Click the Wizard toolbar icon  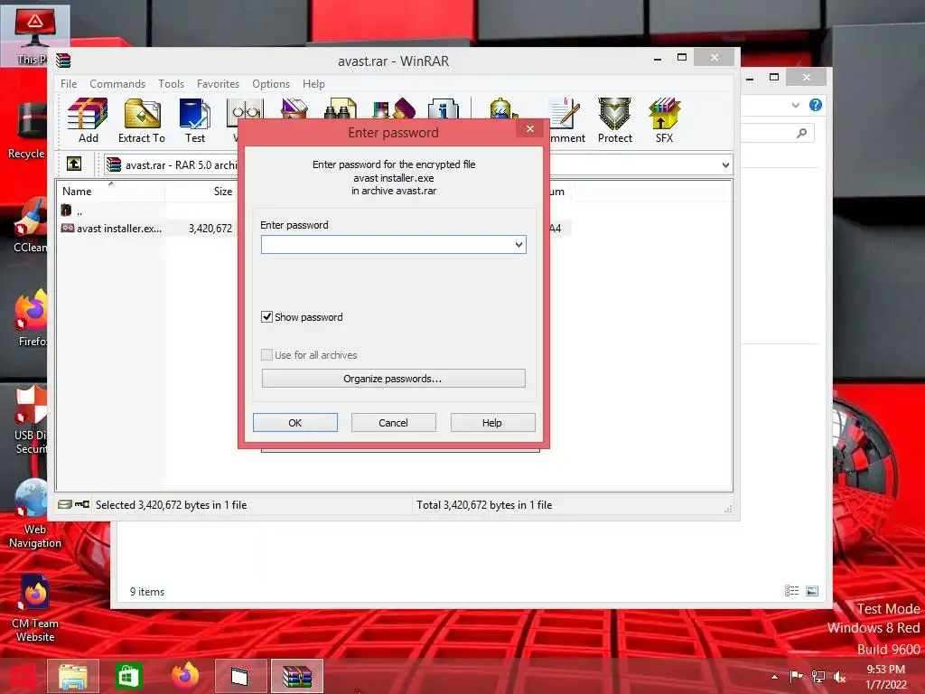[394, 109]
